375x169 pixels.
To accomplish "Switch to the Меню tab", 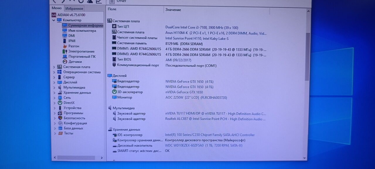I will pos(57,8).
